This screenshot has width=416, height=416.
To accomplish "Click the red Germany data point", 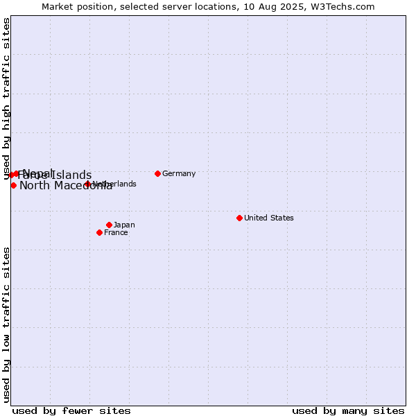I will point(157,174).
